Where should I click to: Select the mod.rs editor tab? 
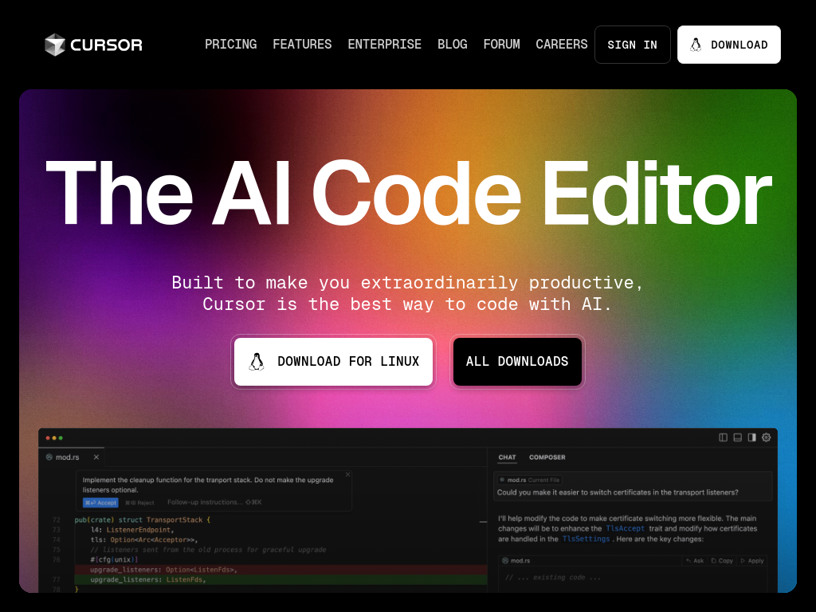click(72, 457)
